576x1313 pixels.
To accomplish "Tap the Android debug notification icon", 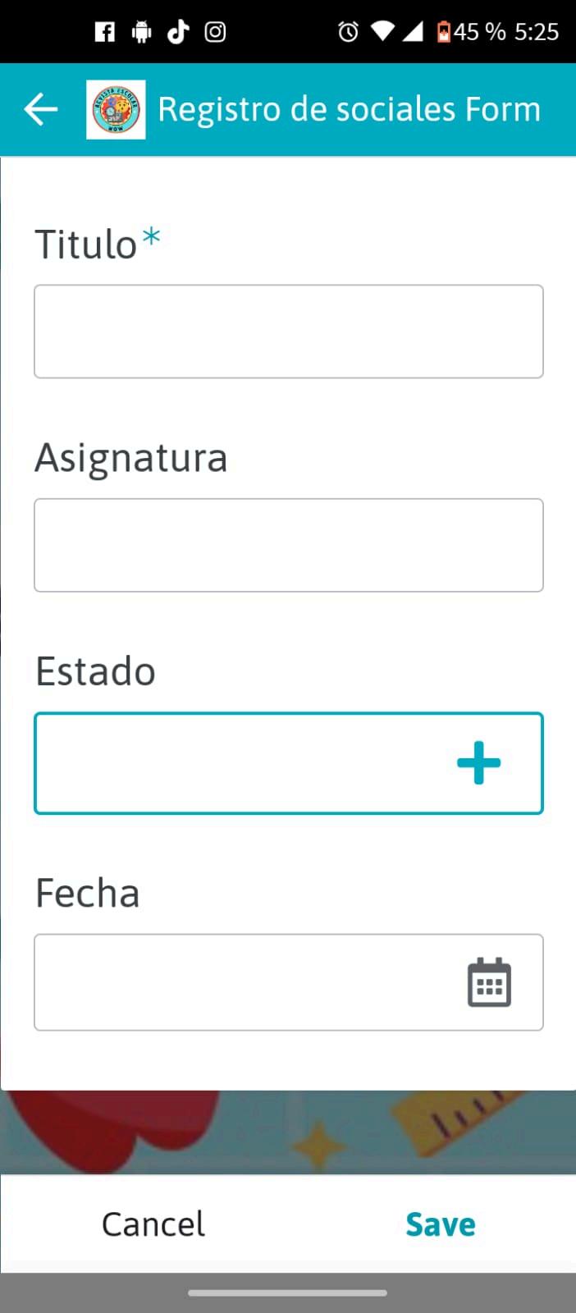I will (142, 32).
